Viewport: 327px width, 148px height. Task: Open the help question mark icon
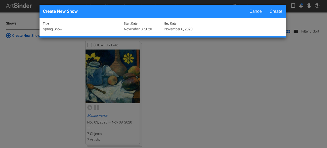(x=317, y=5)
